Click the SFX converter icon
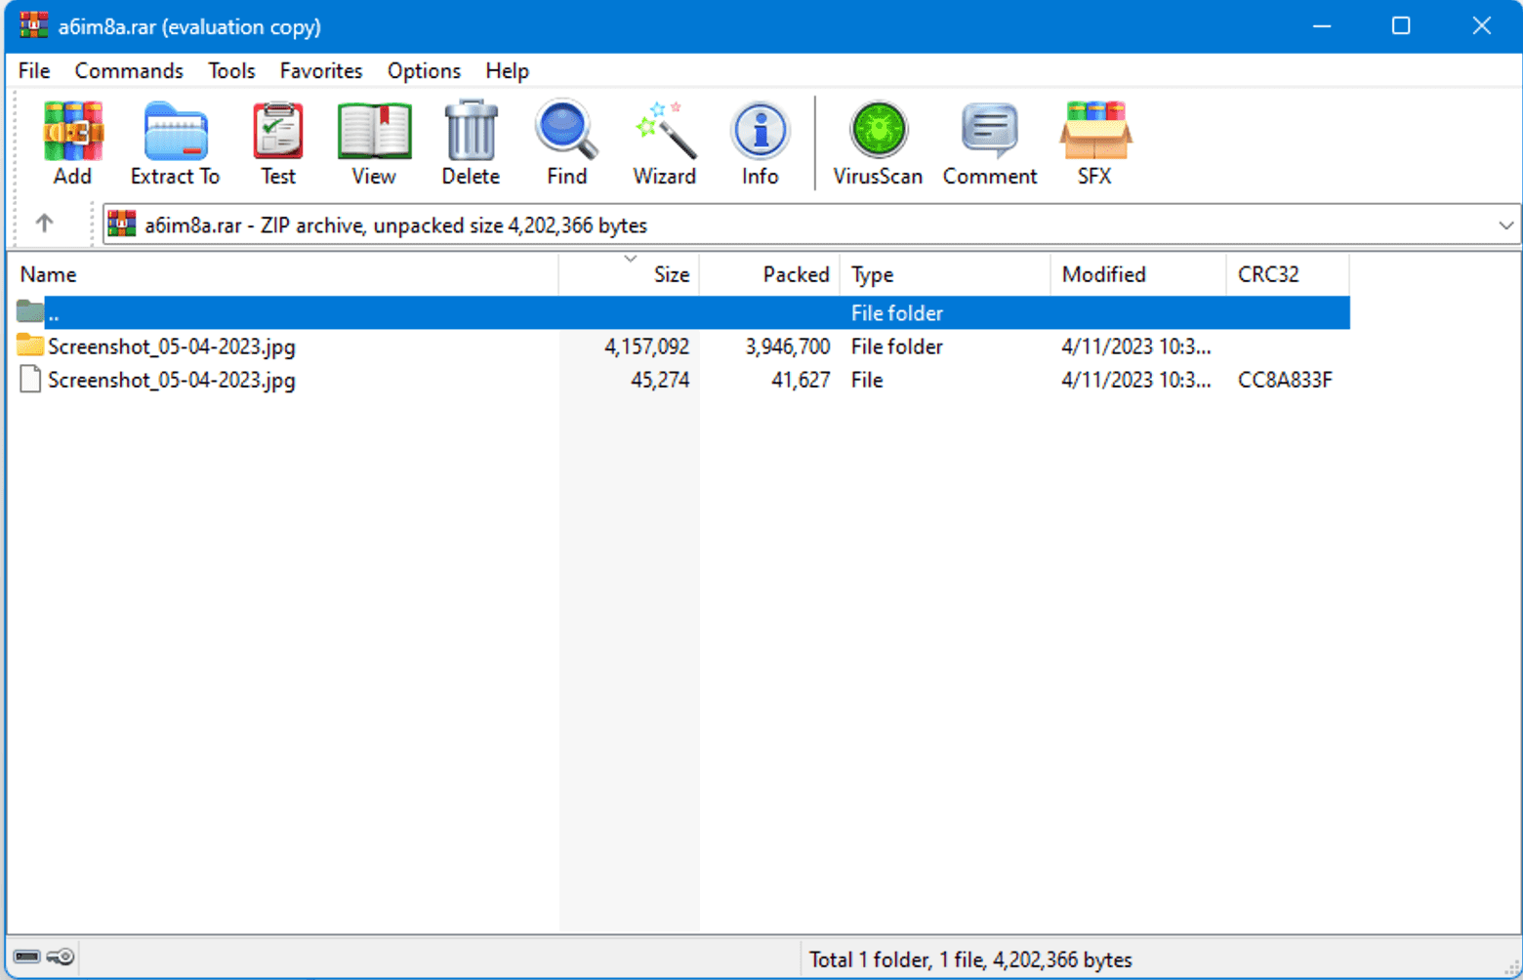The height and width of the screenshot is (980, 1523). point(1093,143)
